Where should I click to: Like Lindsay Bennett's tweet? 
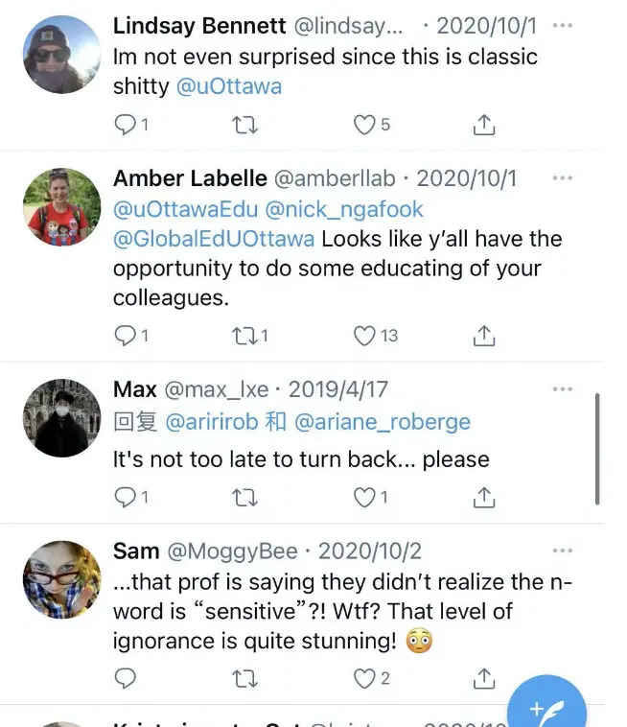pyautogui.click(x=364, y=125)
